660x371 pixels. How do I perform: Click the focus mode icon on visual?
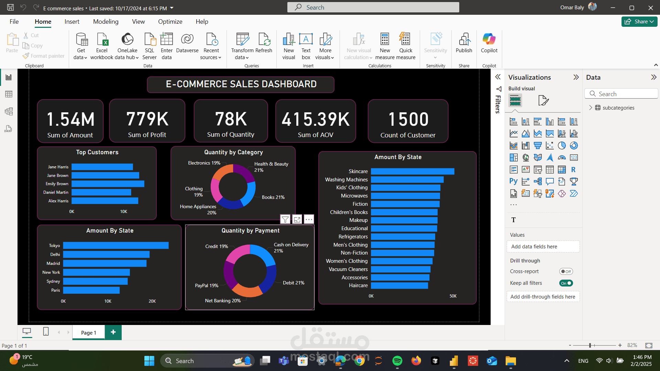point(297,220)
